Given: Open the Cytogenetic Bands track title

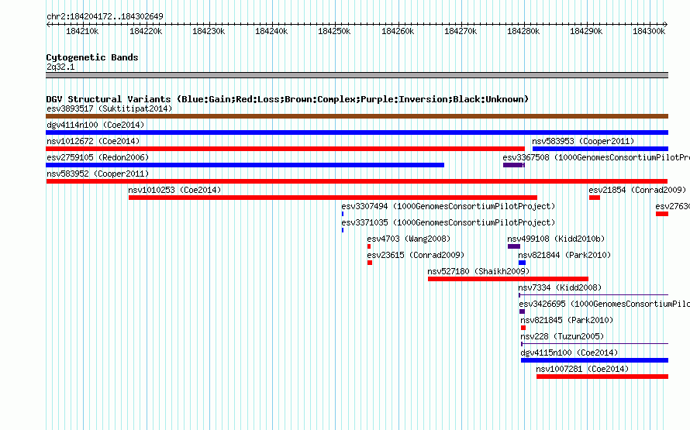Looking at the screenshot, I should (x=92, y=57).
